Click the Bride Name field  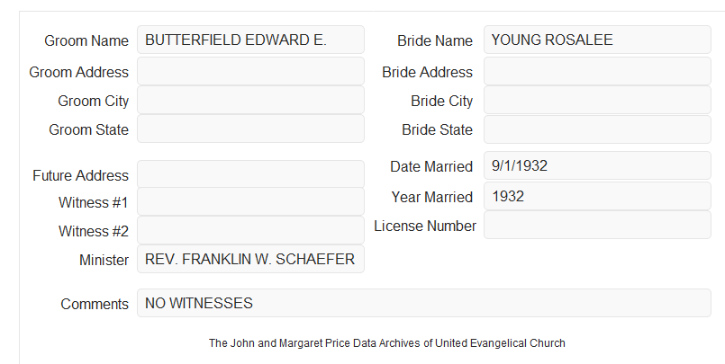597,40
